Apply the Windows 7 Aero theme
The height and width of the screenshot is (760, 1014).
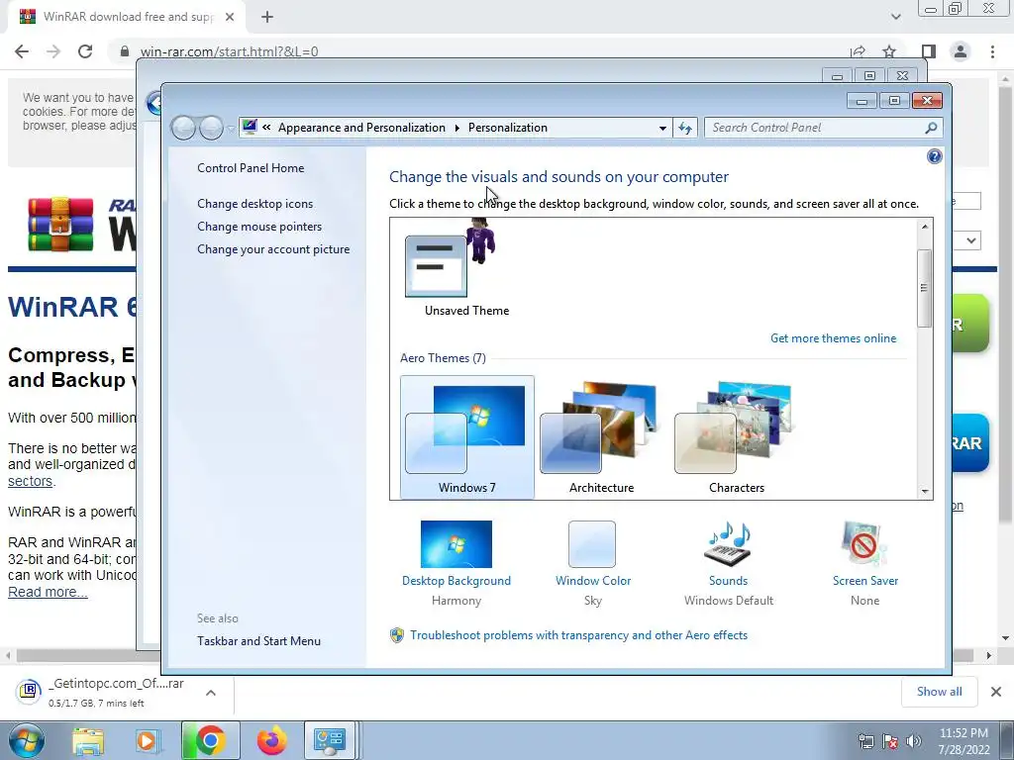click(x=467, y=437)
